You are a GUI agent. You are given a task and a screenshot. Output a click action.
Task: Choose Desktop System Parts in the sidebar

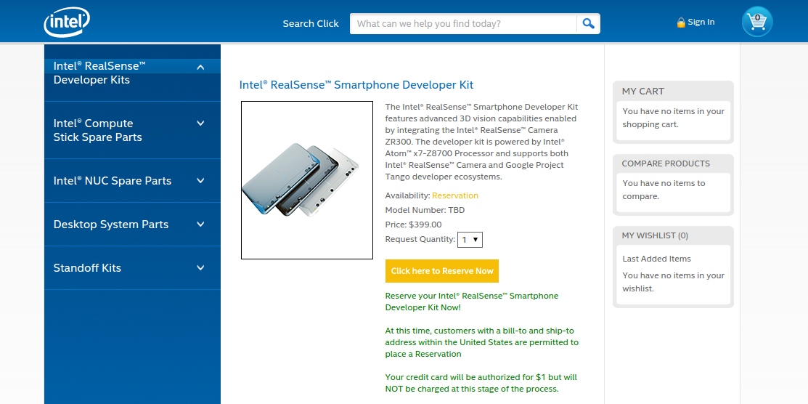coord(110,225)
